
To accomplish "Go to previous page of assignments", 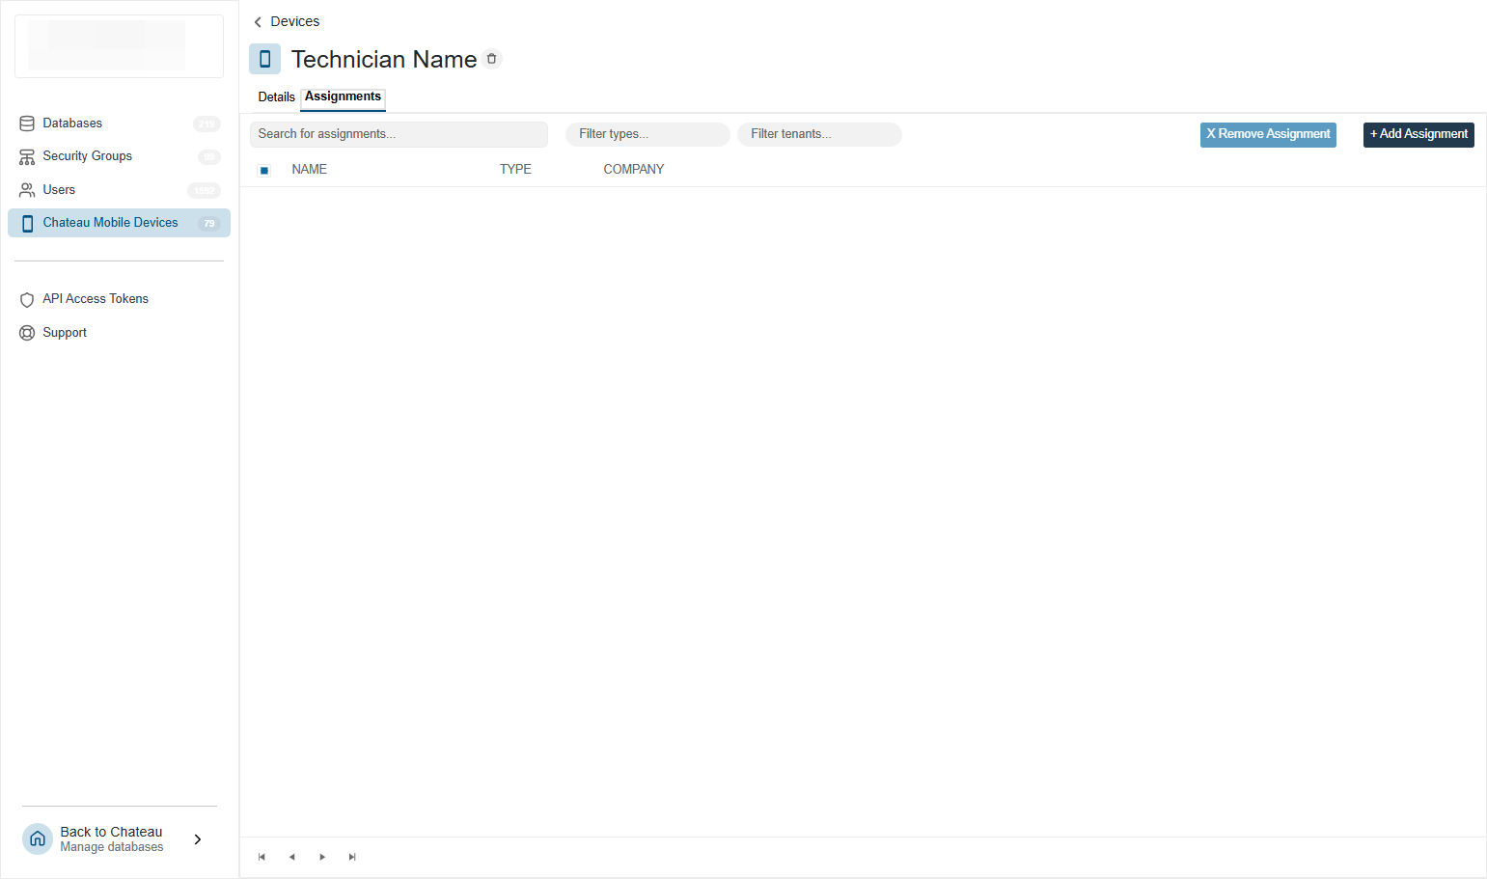I will point(291,857).
